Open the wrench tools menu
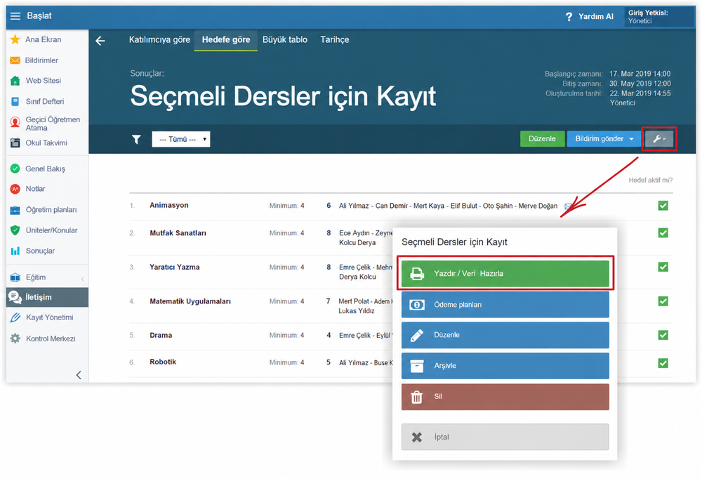Screen dimensions: 702x481 [x=659, y=139]
